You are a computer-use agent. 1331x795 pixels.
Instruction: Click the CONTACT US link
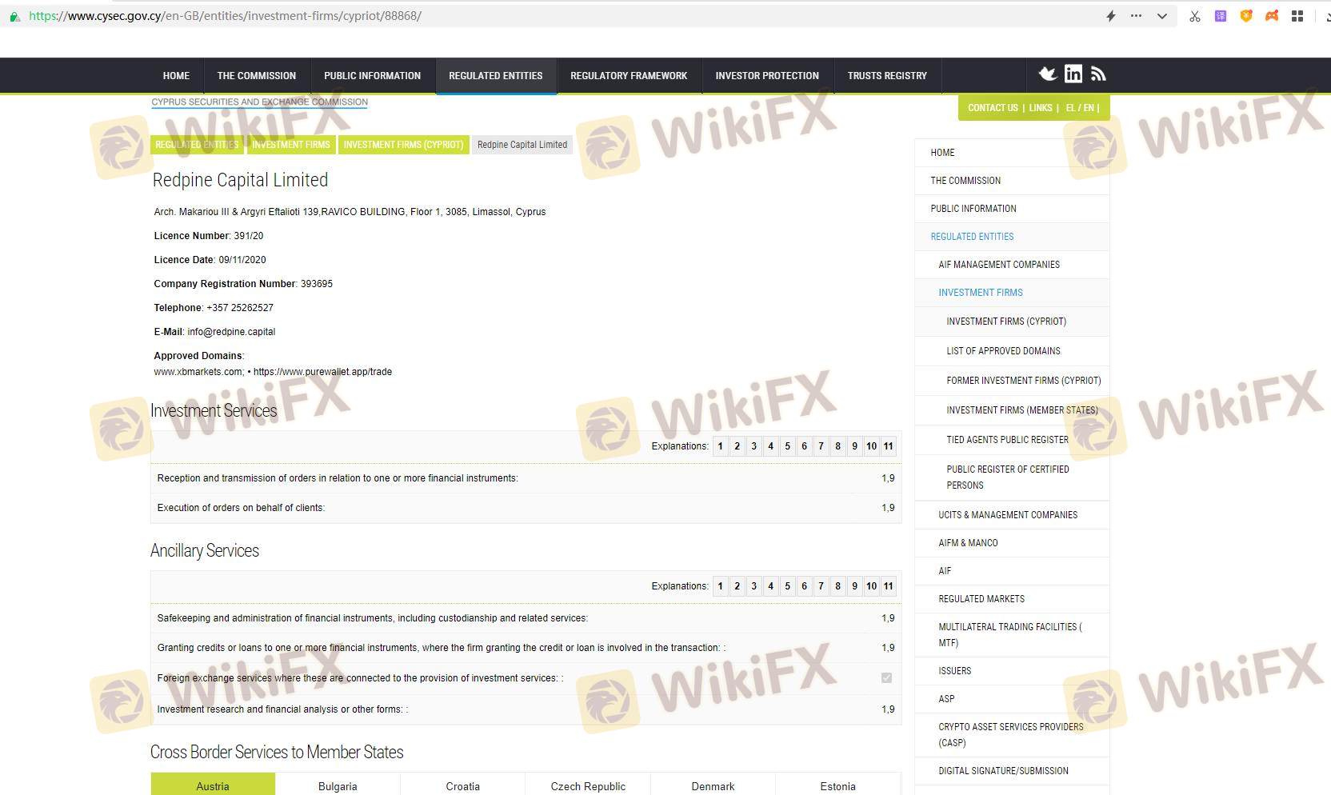993,108
